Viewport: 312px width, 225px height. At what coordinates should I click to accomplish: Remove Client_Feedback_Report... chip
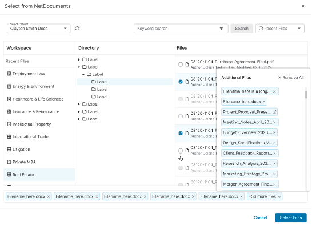(x=274, y=154)
